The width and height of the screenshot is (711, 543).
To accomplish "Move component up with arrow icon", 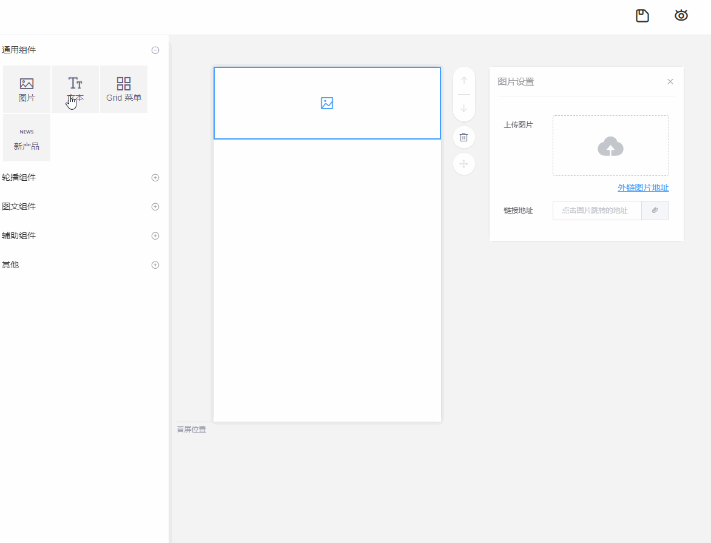I will tap(463, 79).
